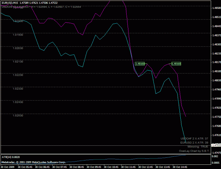
Task: Click the 1.48235 price axis value
Action: (x=217, y=54)
